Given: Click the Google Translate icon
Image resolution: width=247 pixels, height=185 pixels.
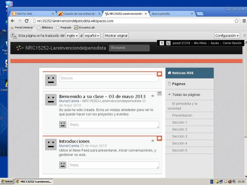Looking at the screenshot, I should [14, 35].
